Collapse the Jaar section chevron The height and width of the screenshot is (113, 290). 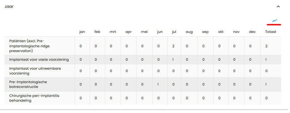[278, 7]
